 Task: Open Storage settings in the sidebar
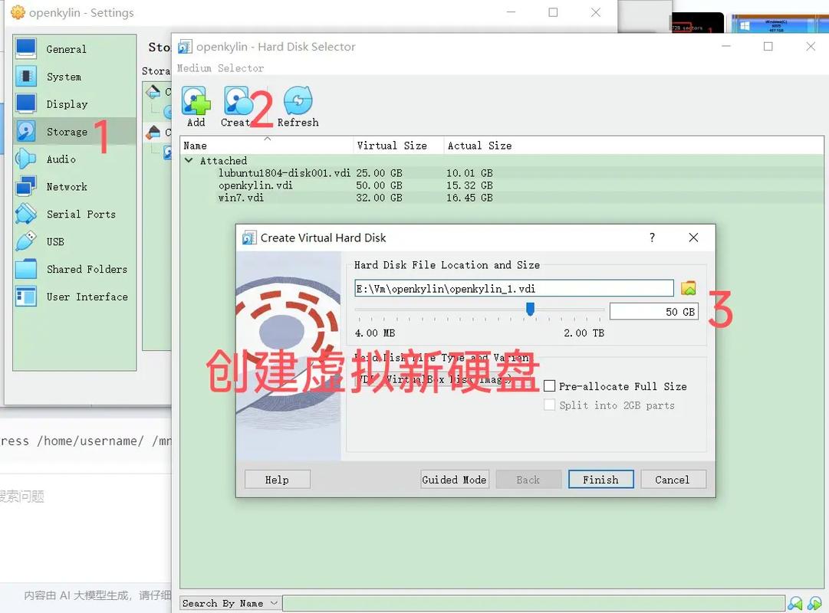click(67, 131)
